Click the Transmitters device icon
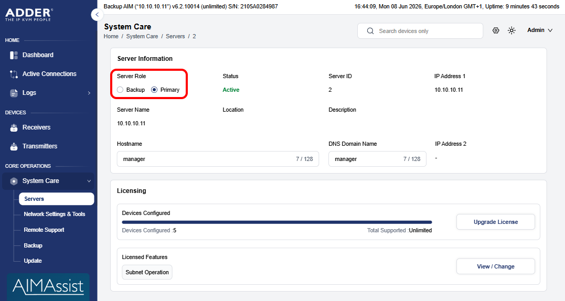The height and width of the screenshot is (301, 565). coord(14,146)
